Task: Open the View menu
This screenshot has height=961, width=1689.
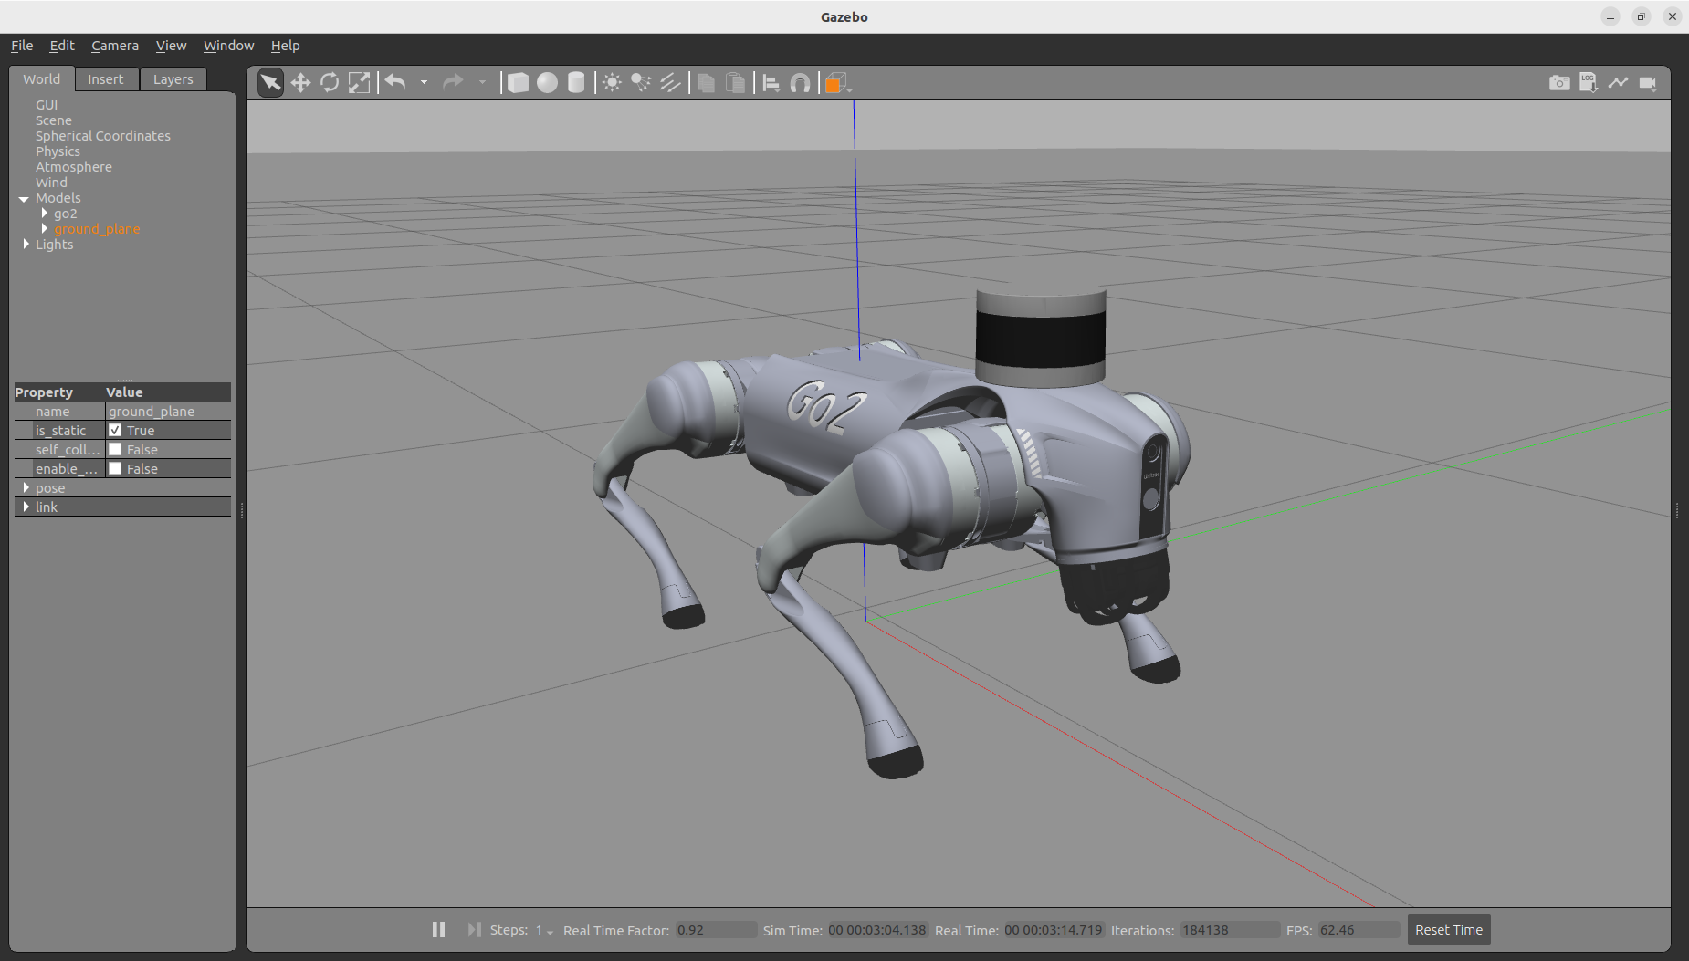Action: 171,46
